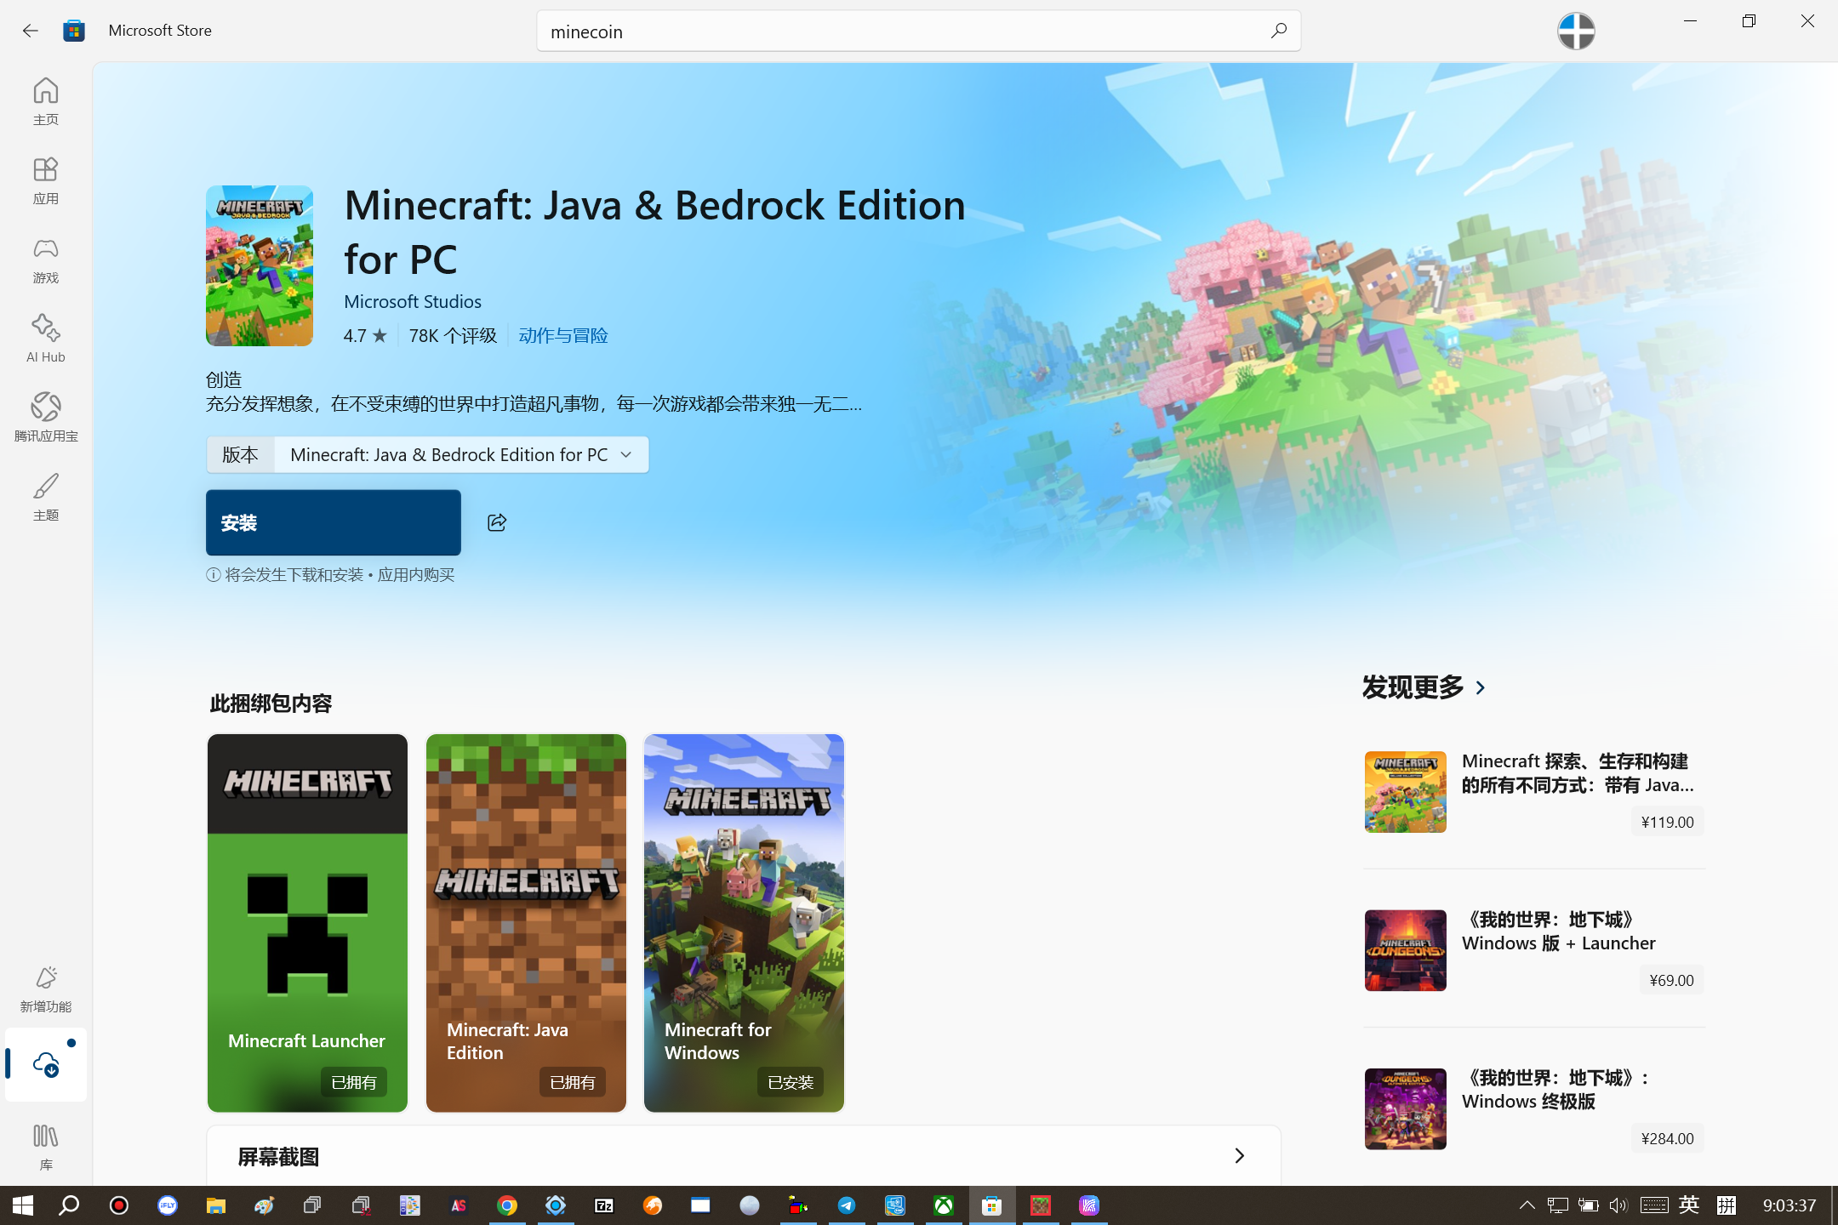Image resolution: width=1838 pixels, height=1225 pixels.
Task: Expand Discover more (发现更多) chevron
Action: [x=1481, y=687]
